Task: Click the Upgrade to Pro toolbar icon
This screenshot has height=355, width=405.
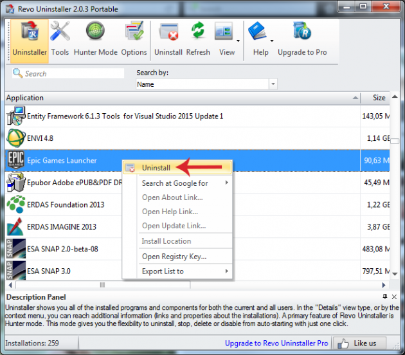Action: pos(302,40)
